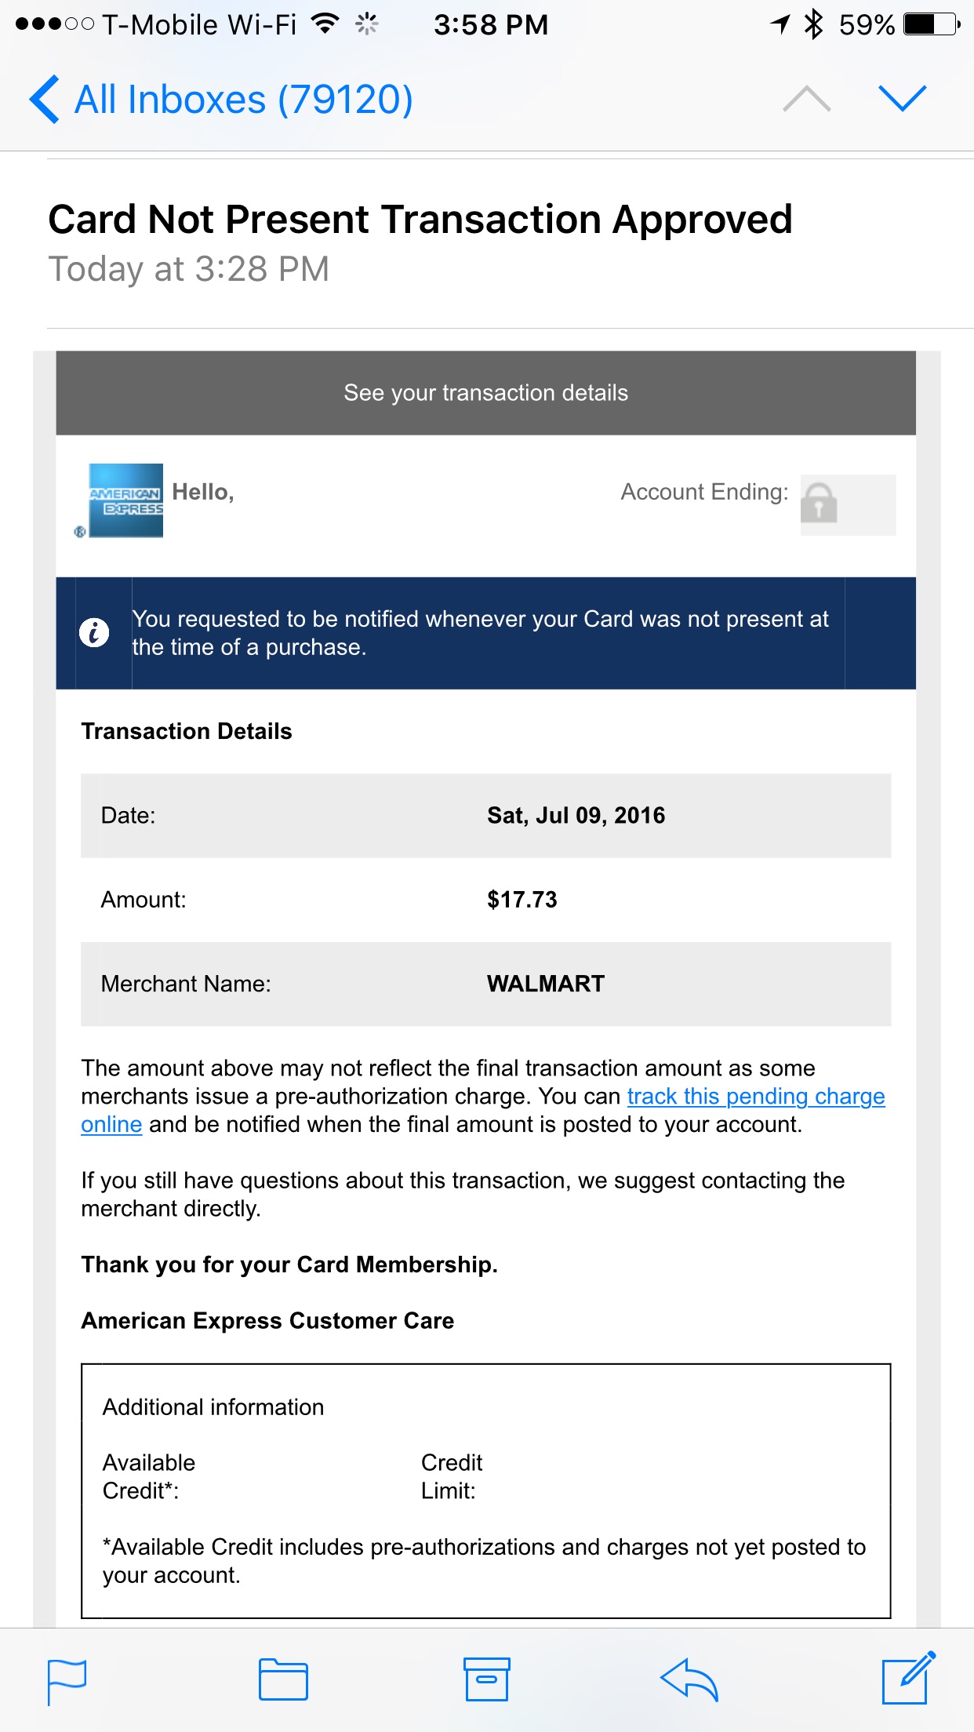Tap the American Express logo
Viewport: 974px width, 1732px height.
coord(125,500)
